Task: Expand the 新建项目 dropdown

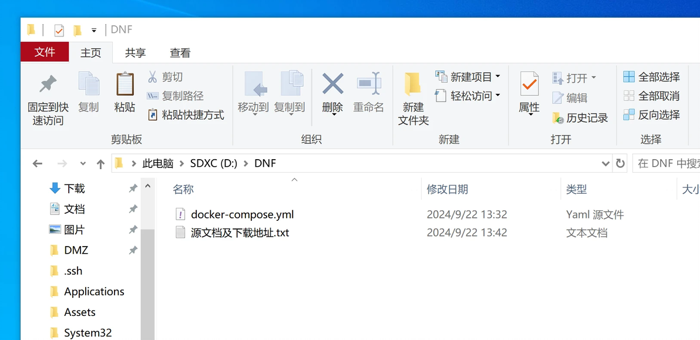Action: 498,77
